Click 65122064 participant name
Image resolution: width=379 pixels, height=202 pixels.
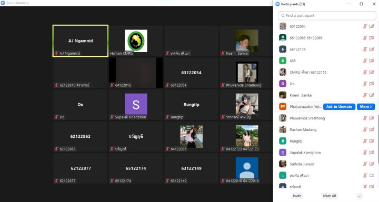tap(297, 26)
